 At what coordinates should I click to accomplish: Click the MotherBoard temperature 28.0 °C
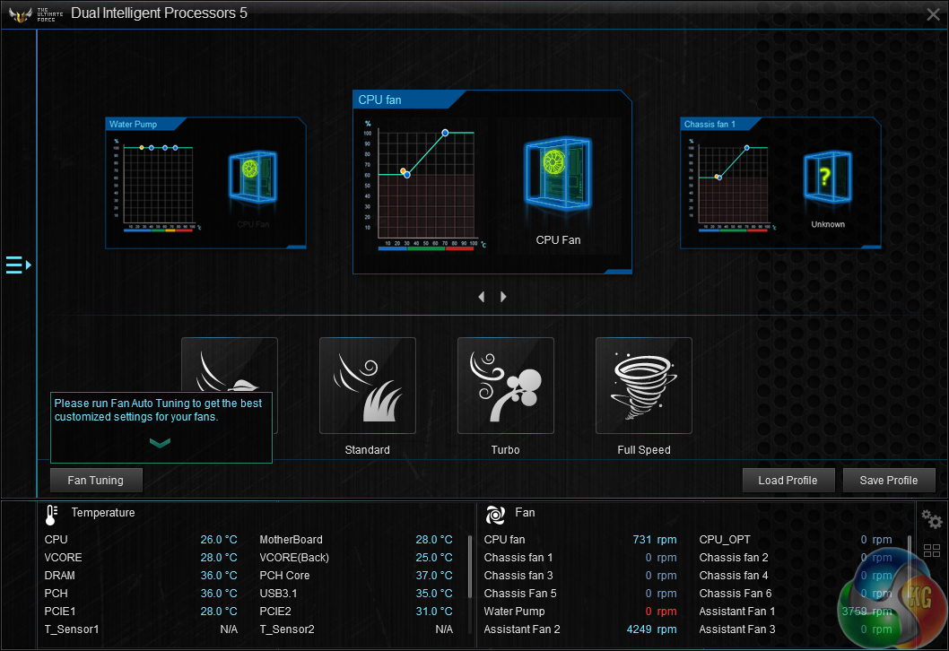(x=434, y=540)
